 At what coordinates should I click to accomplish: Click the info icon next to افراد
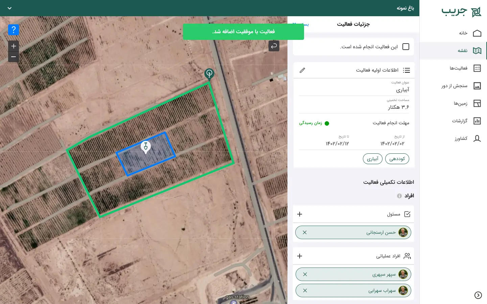click(399, 196)
